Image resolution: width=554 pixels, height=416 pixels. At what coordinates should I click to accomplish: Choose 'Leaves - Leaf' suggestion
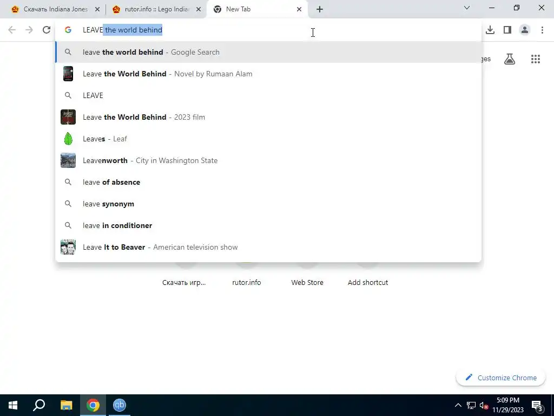[x=268, y=139]
